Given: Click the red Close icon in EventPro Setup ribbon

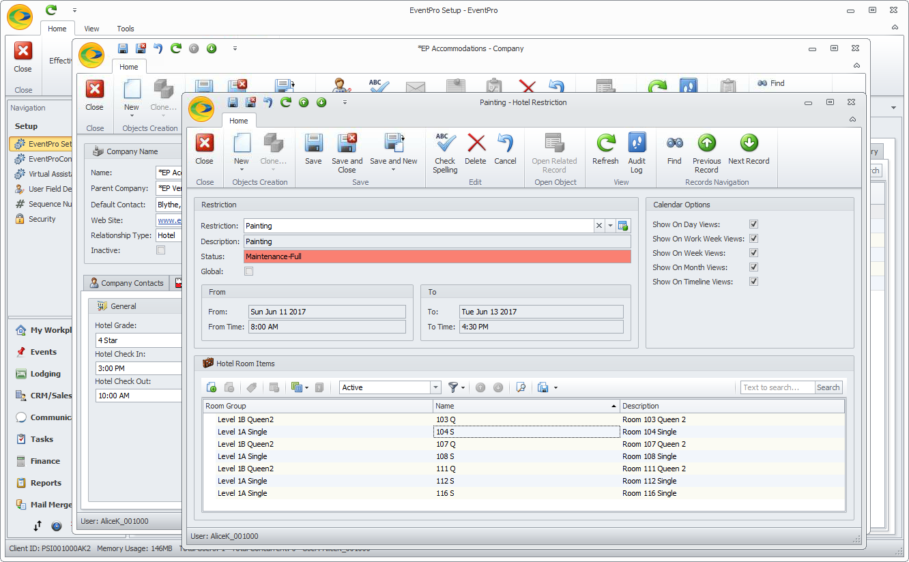Looking at the screenshot, I should [23, 51].
